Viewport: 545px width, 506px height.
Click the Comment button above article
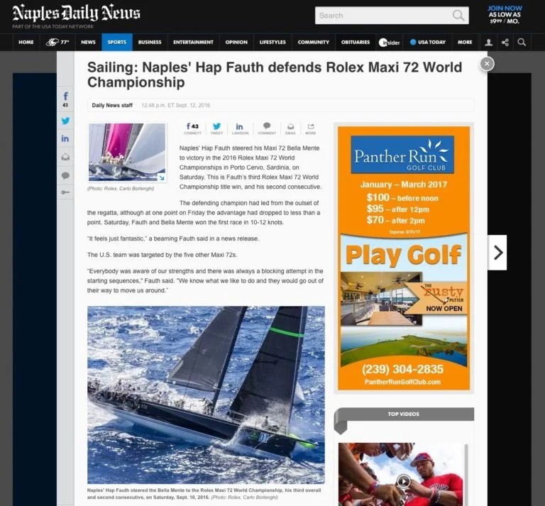click(x=267, y=128)
